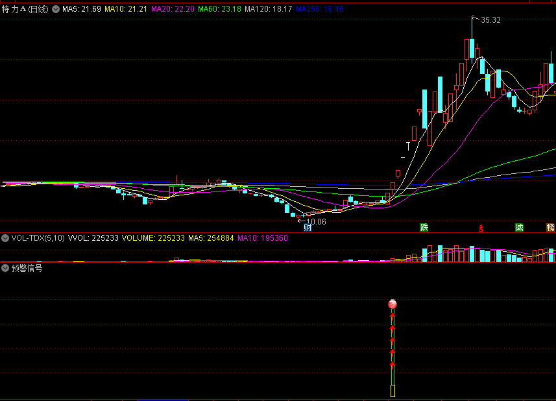Click the volume MA5: 254884 label
Image resolution: width=556 pixels, height=401 pixels.
pos(211,238)
